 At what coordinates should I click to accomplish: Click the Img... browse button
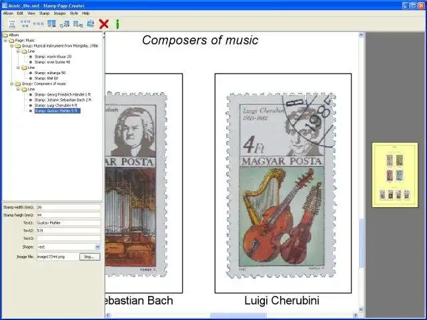[89, 257]
